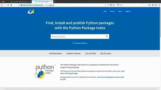
Task: Open the page actions three-dot menu
Action: coord(108,5)
